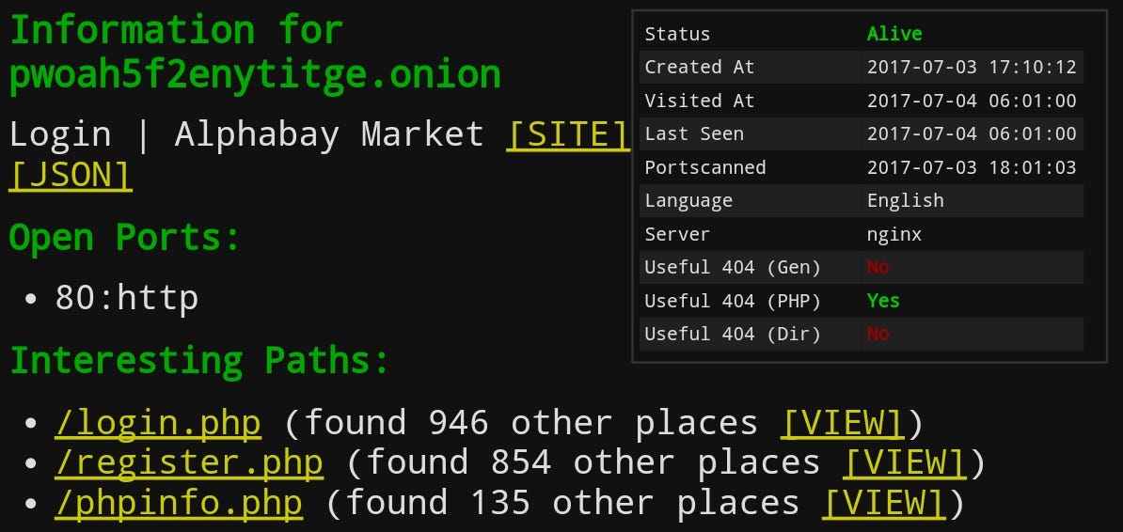
Task: Click the 'Visited At' row label
Action: coord(700,101)
